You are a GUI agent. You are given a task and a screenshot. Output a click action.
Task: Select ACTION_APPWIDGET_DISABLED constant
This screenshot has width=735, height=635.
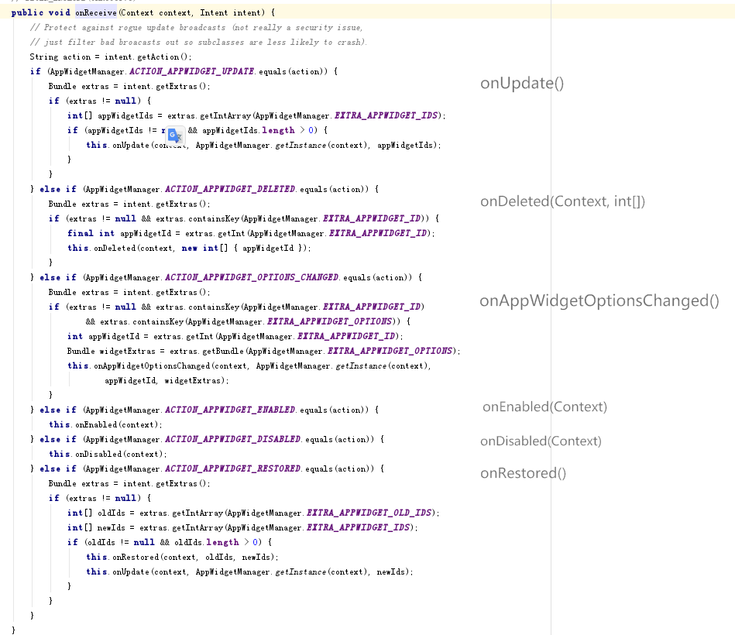(x=233, y=439)
